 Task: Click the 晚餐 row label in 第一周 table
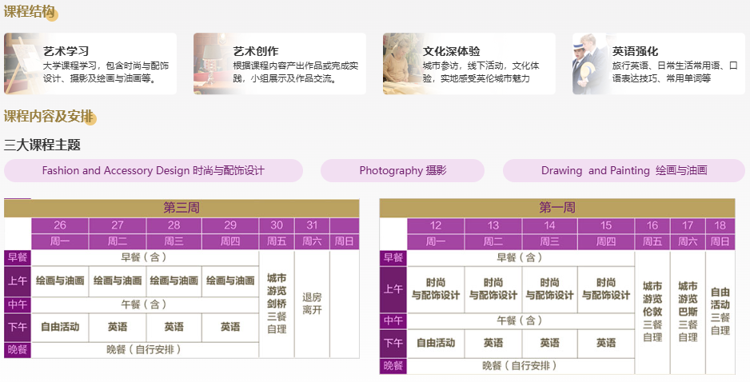393,366
